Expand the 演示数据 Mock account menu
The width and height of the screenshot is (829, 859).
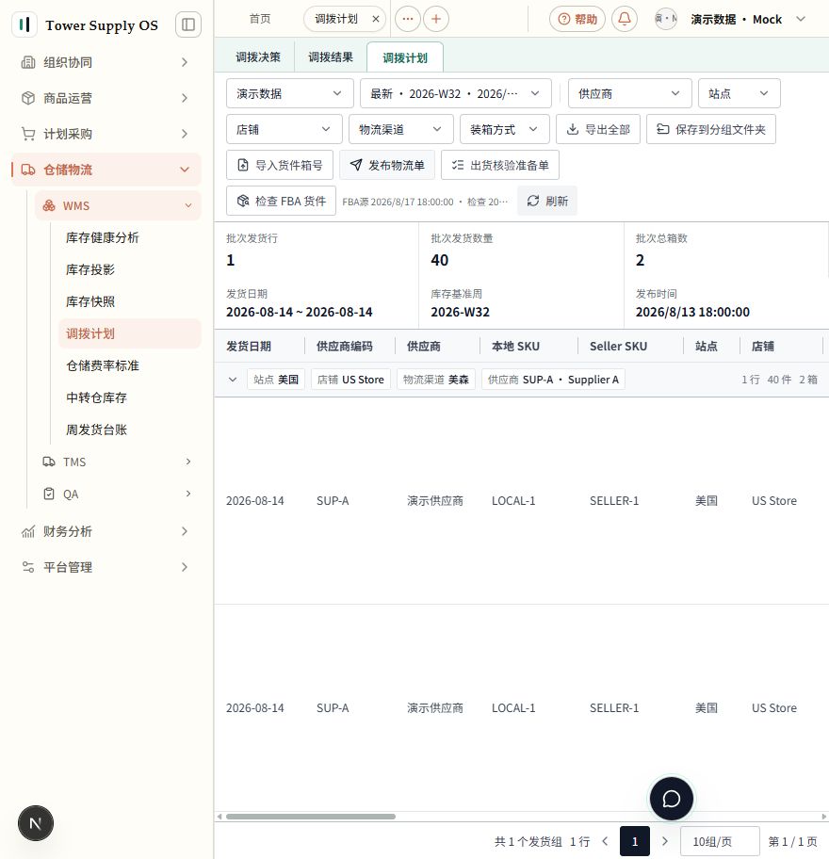[x=749, y=19]
